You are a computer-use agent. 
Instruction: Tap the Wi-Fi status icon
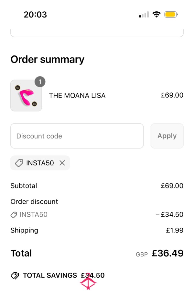point(156,15)
